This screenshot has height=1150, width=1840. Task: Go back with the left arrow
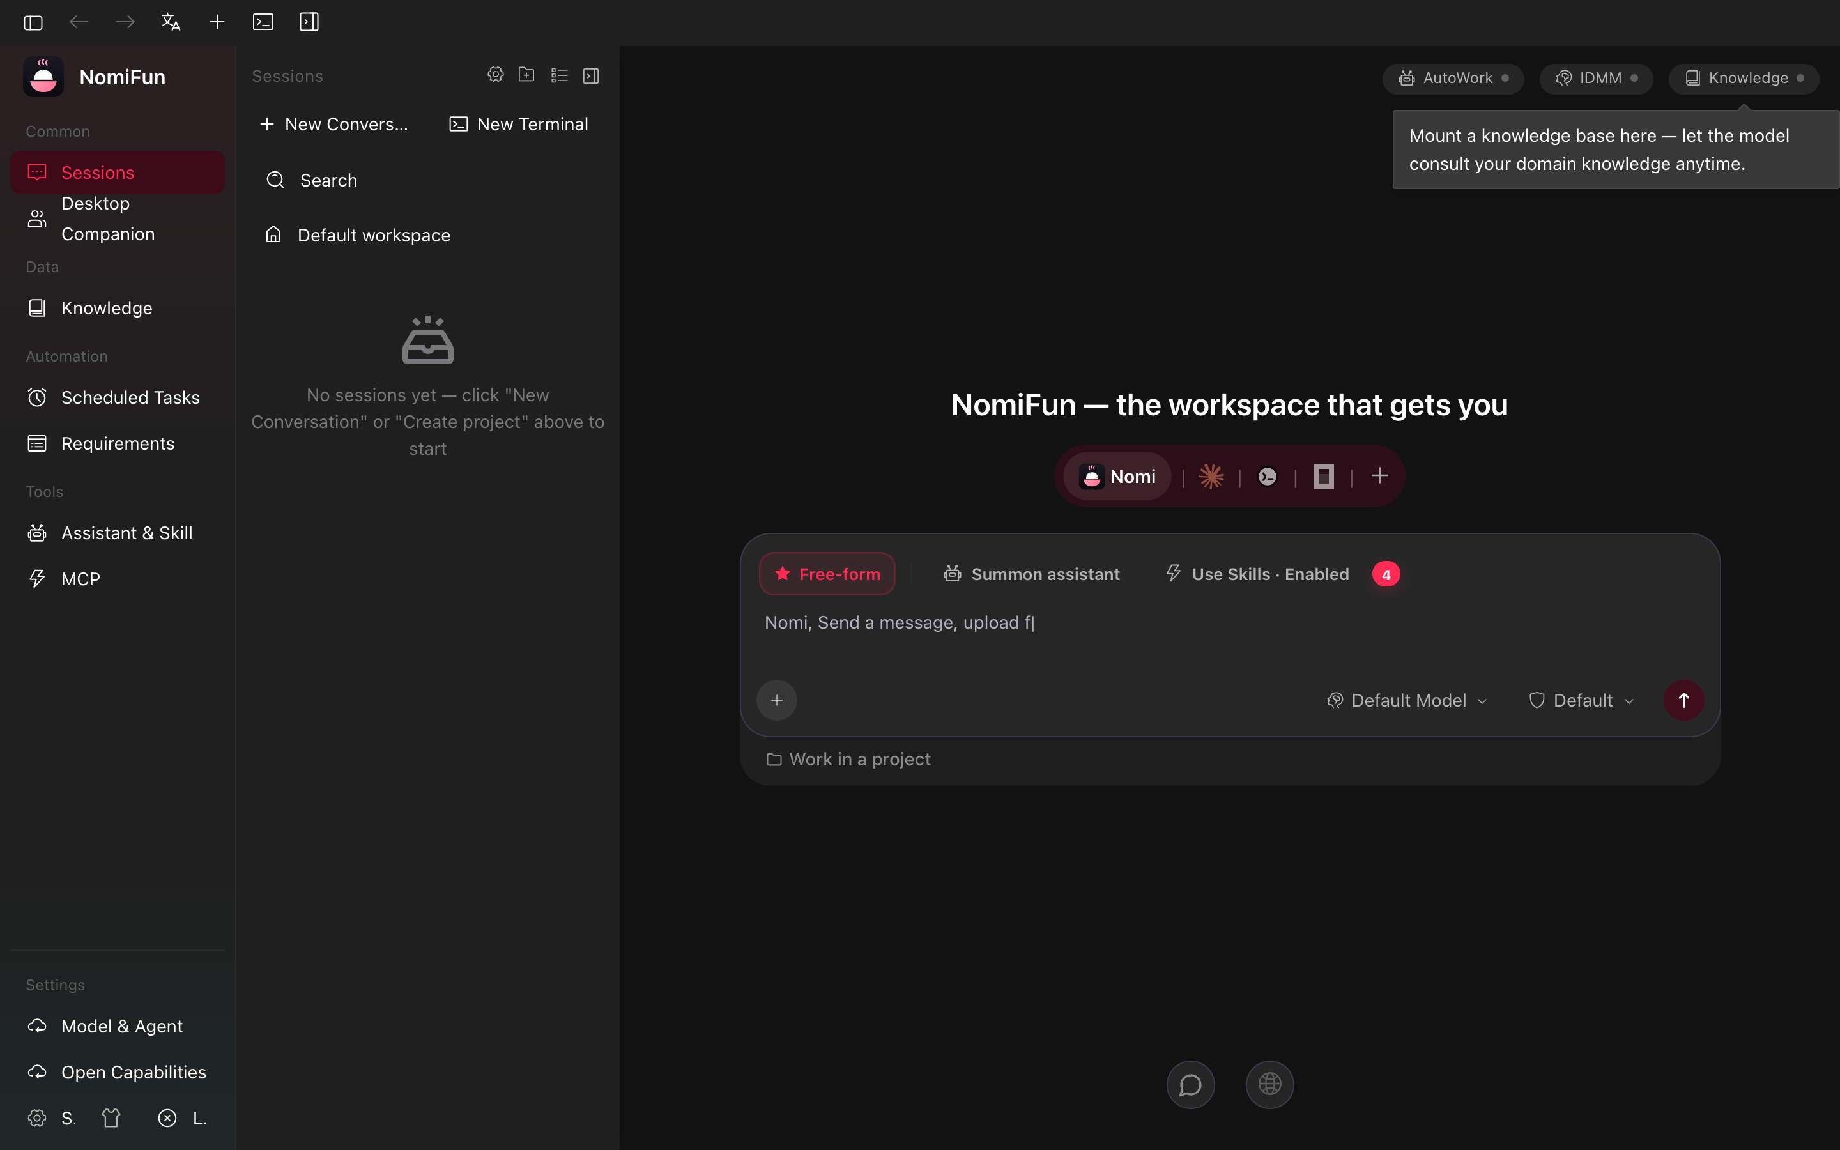79,22
